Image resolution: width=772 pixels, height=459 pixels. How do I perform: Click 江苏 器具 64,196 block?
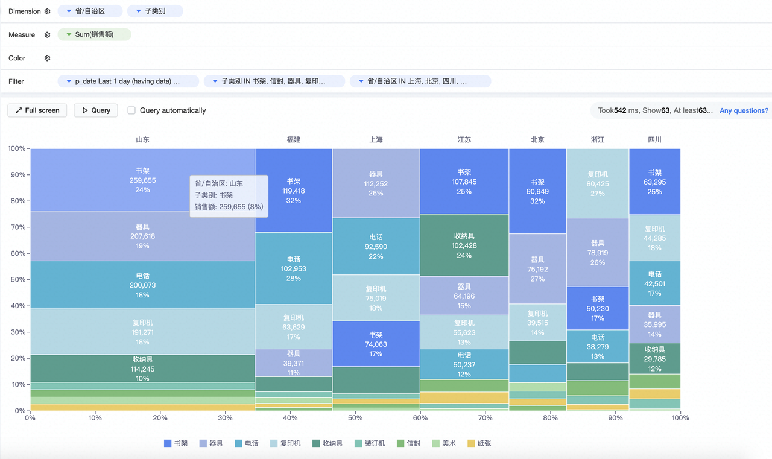[x=464, y=296]
